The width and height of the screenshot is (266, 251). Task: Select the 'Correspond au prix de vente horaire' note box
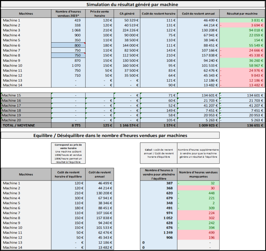tap(68, 153)
